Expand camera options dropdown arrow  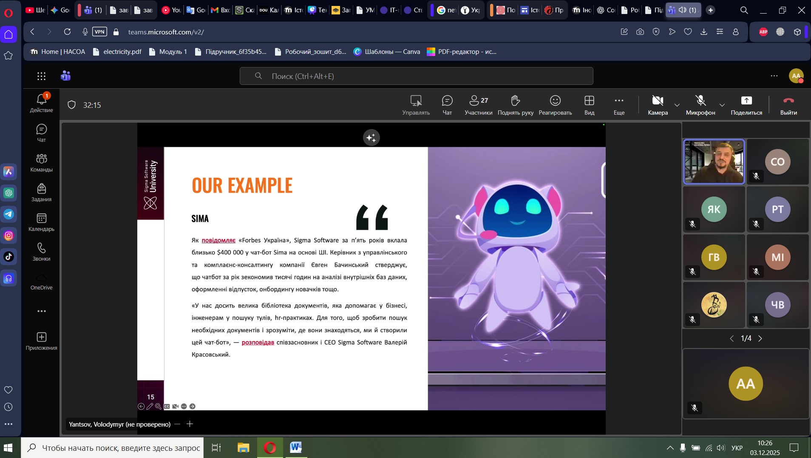(x=677, y=105)
